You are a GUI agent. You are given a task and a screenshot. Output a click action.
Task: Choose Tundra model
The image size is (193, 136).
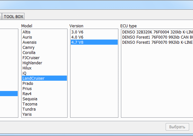(44, 109)
